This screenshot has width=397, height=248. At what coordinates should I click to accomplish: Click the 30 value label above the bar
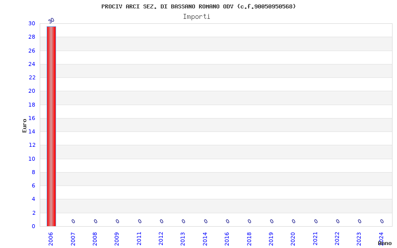tap(52, 20)
